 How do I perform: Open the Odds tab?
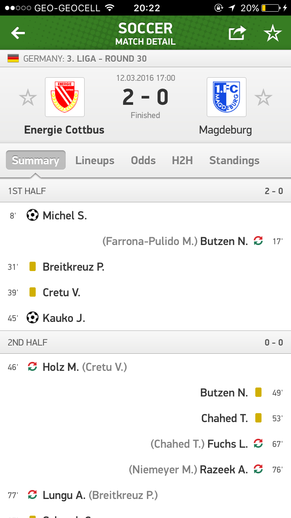click(143, 160)
